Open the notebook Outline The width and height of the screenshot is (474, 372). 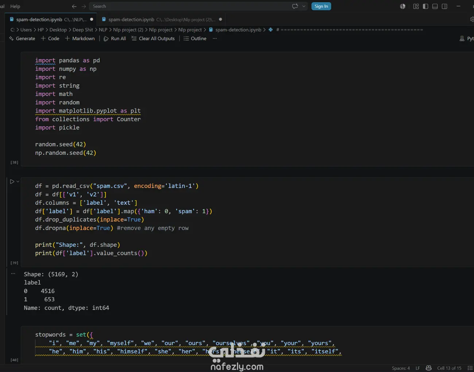pyautogui.click(x=195, y=38)
